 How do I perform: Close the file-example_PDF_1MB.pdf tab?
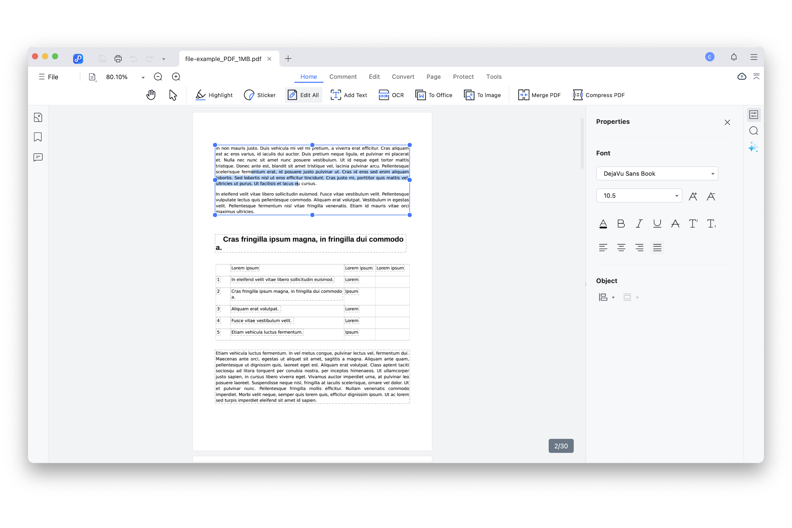coord(269,59)
